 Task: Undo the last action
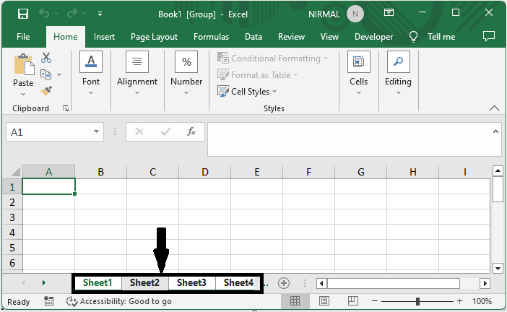(x=44, y=14)
